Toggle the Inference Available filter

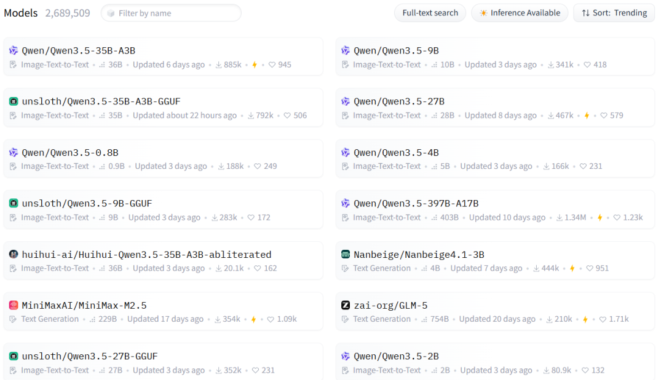click(x=520, y=13)
